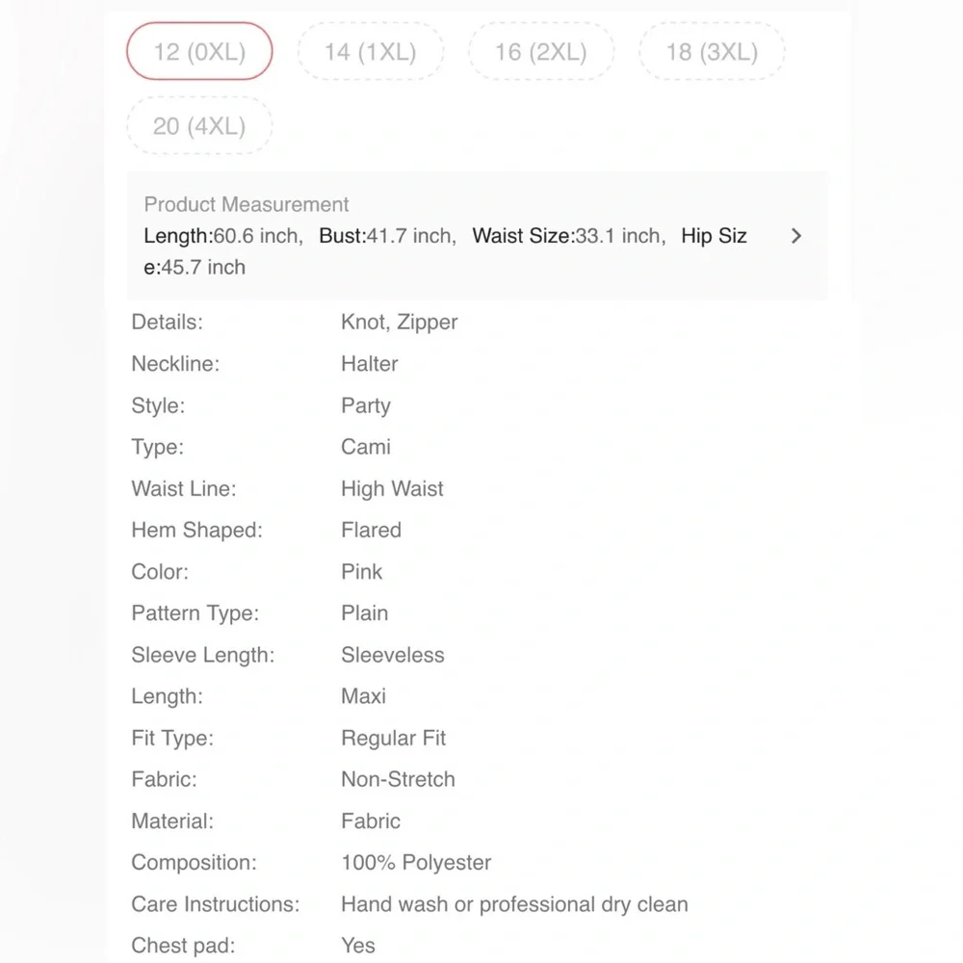Click the Halter neckline value
963x963 pixels.
tap(369, 364)
